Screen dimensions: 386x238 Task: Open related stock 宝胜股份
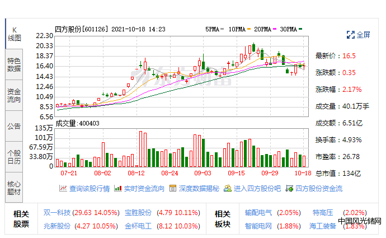138,213
